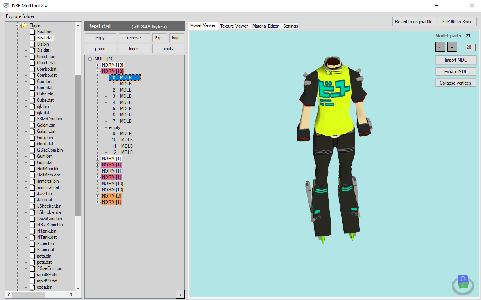Click the JSRF ModTool title bar icon
The height and width of the screenshot is (300, 481).
(x=6, y=5)
